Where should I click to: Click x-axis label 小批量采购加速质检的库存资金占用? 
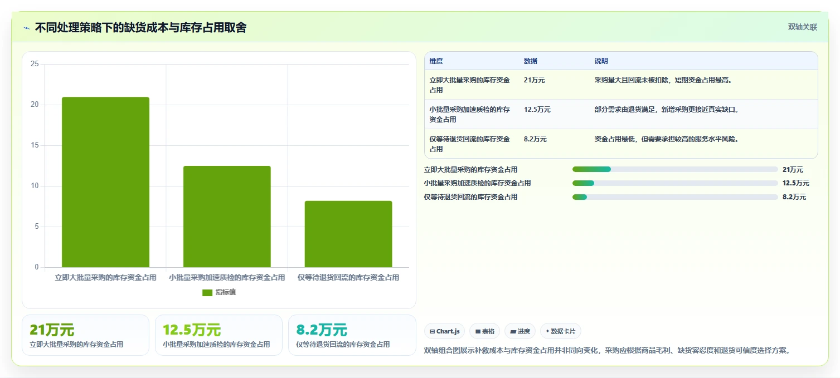click(227, 277)
